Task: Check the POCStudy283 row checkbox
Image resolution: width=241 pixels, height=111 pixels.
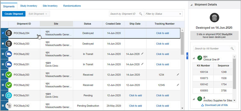Action: (3, 44)
